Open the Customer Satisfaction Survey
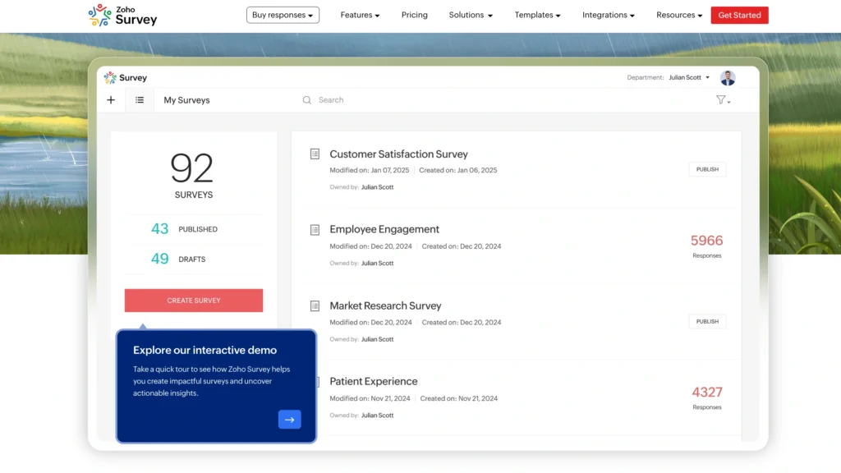 [398, 154]
